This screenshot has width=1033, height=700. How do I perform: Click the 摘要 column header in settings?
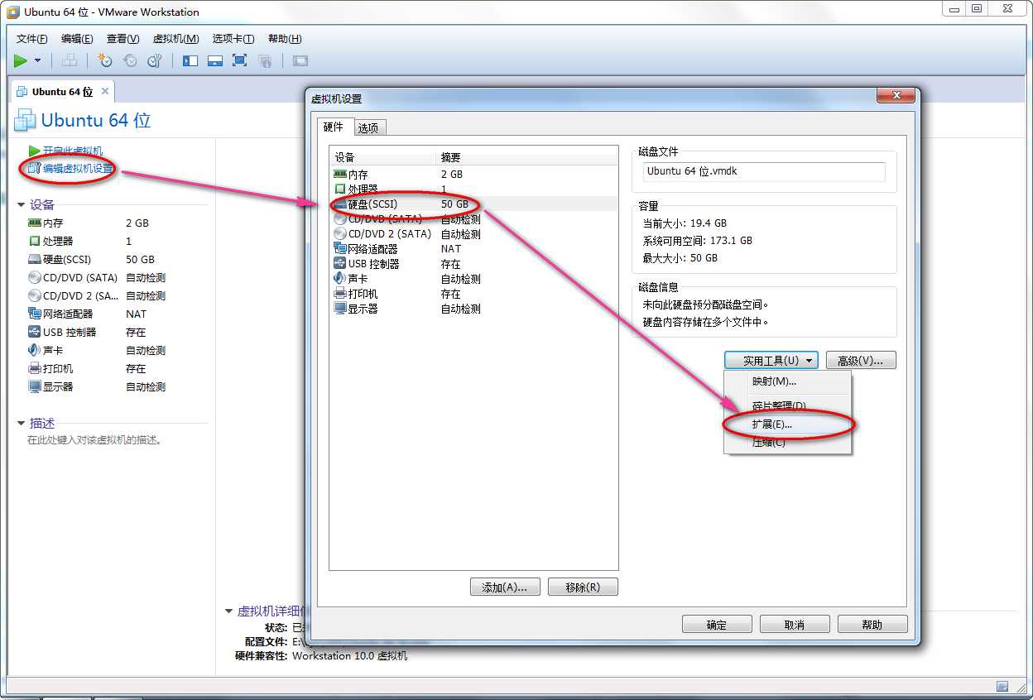click(x=527, y=157)
